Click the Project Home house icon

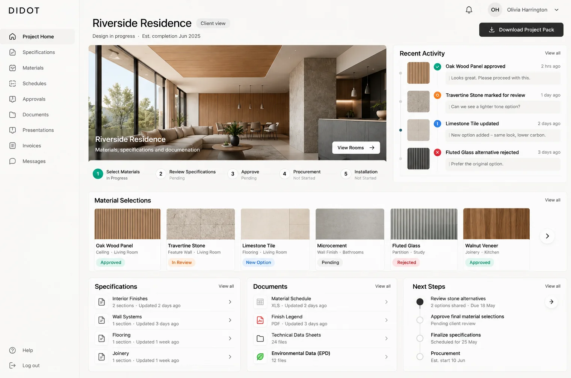point(12,36)
